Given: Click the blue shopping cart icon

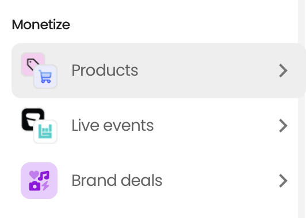Looking at the screenshot, I should (45, 77).
